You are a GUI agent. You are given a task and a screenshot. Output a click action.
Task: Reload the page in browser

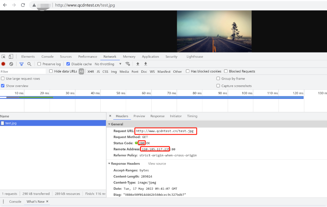click(23, 5)
